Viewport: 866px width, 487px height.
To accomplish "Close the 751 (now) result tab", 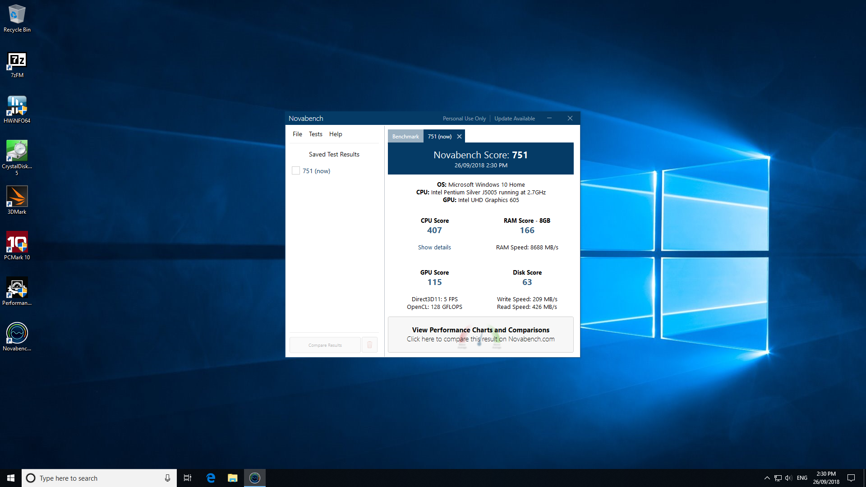I will pos(459,137).
